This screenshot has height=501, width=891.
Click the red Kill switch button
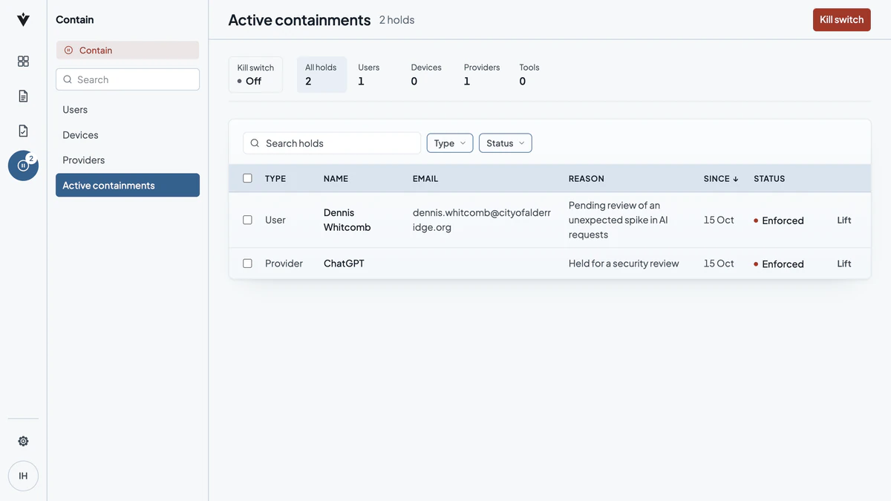(842, 20)
